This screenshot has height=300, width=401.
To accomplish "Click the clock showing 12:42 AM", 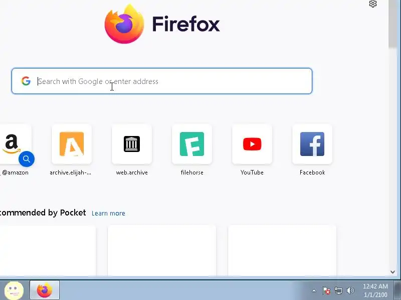I will coord(375,290).
